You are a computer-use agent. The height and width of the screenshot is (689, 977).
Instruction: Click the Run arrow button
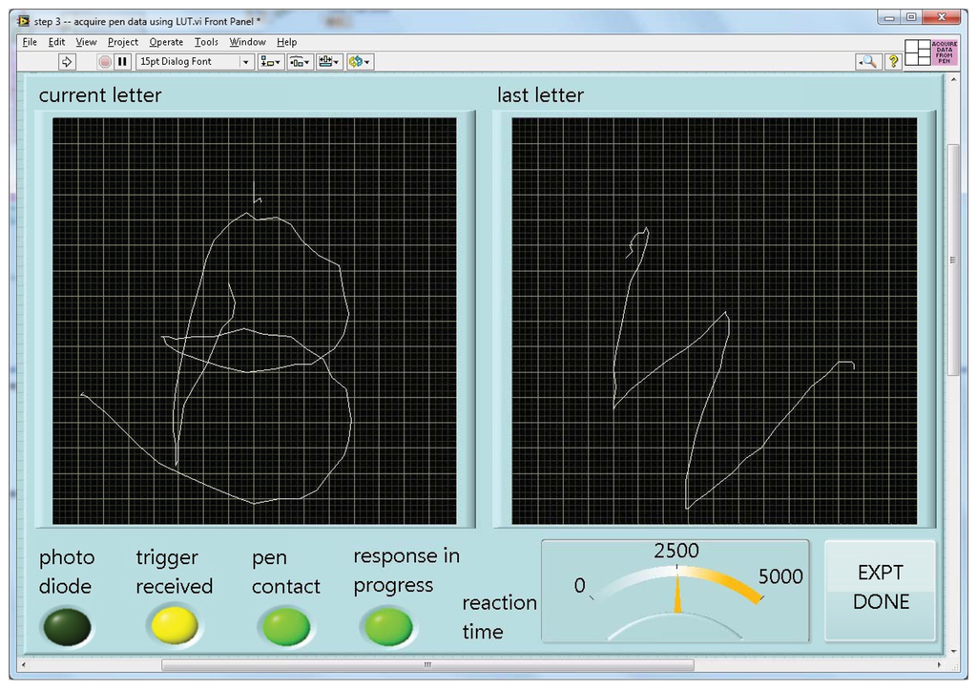tap(67, 61)
